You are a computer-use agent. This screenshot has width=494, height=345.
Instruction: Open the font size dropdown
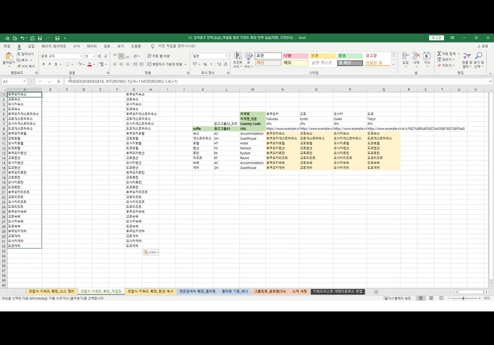94,56
